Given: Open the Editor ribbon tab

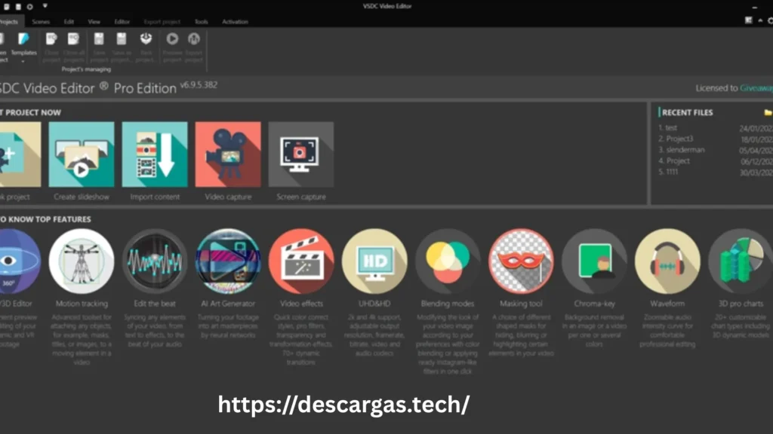Looking at the screenshot, I should click(122, 22).
